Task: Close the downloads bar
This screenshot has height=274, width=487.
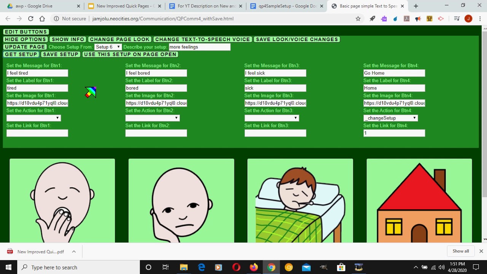Action: coord(481,251)
